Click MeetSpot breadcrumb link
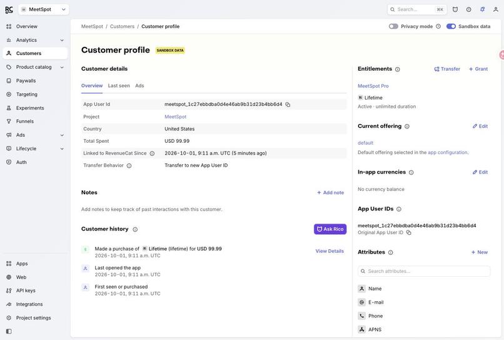This screenshot has height=340, width=504. coord(92,26)
